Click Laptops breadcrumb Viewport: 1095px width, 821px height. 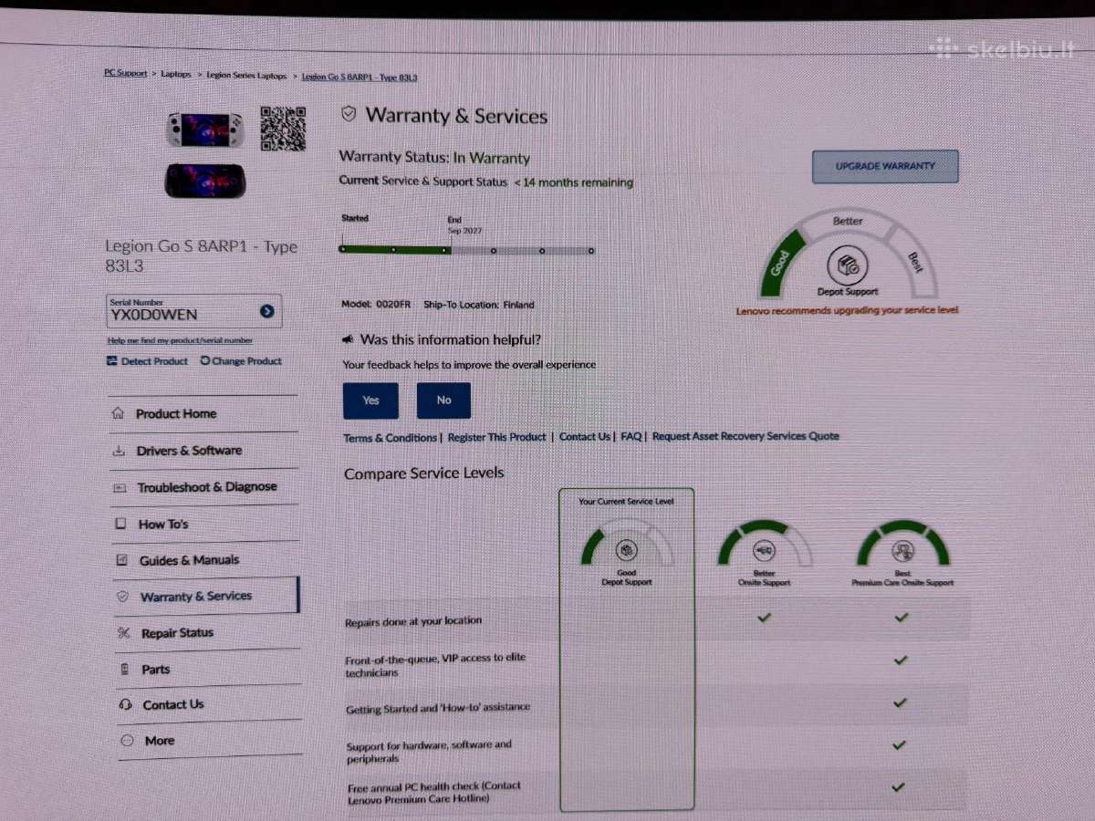click(176, 75)
